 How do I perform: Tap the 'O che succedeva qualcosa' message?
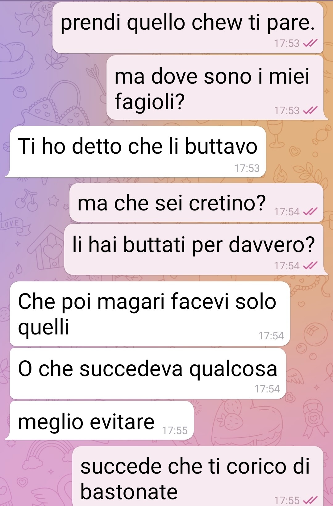pos(148,373)
